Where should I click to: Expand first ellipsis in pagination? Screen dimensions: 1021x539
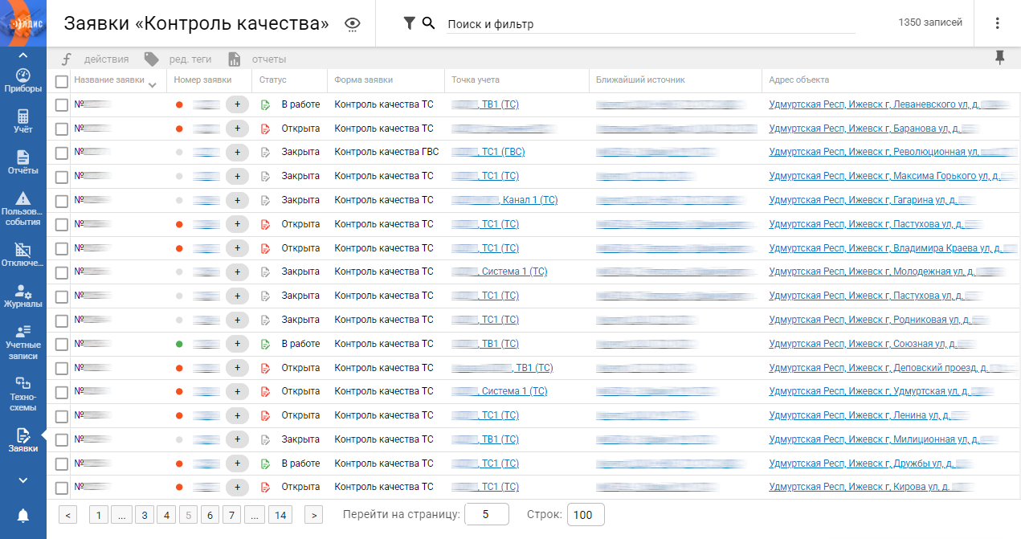(121, 515)
